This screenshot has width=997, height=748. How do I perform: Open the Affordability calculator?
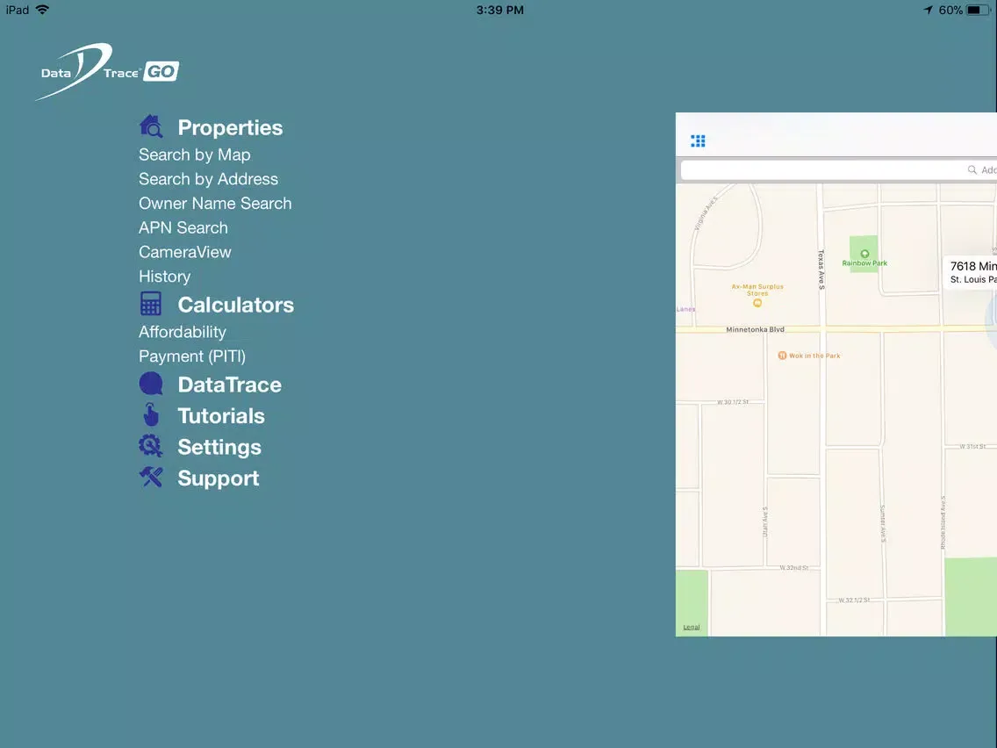click(x=183, y=332)
